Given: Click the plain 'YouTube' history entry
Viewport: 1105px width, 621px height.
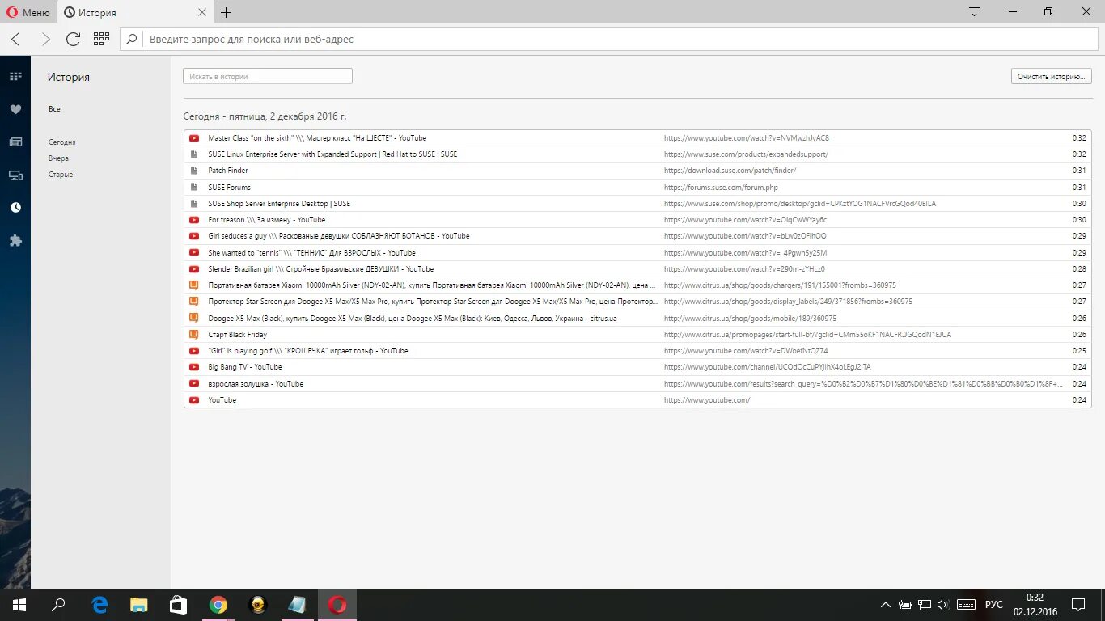Looking at the screenshot, I should (x=637, y=400).
